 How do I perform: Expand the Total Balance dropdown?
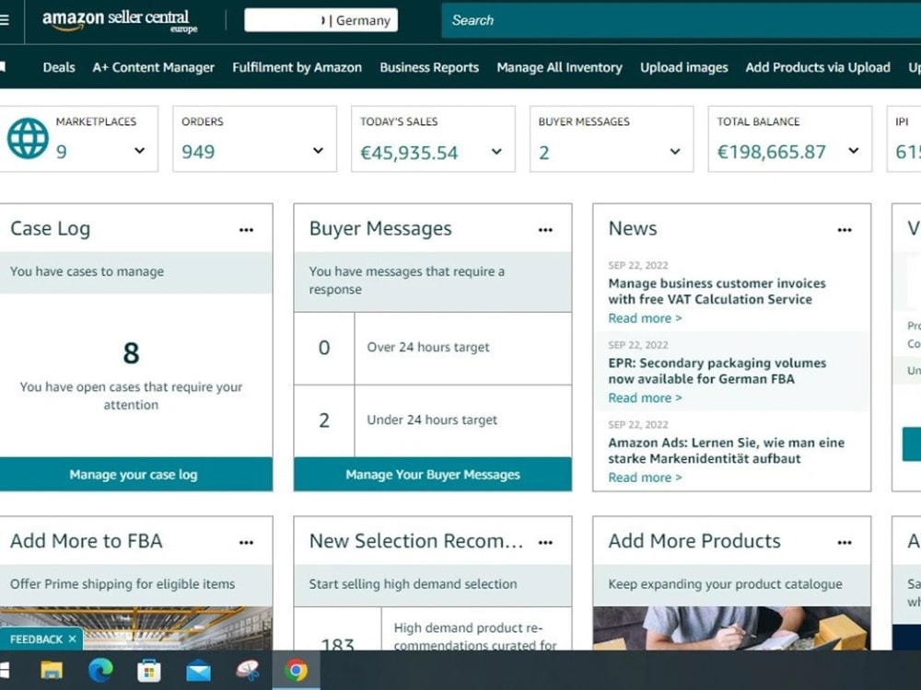pos(854,151)
